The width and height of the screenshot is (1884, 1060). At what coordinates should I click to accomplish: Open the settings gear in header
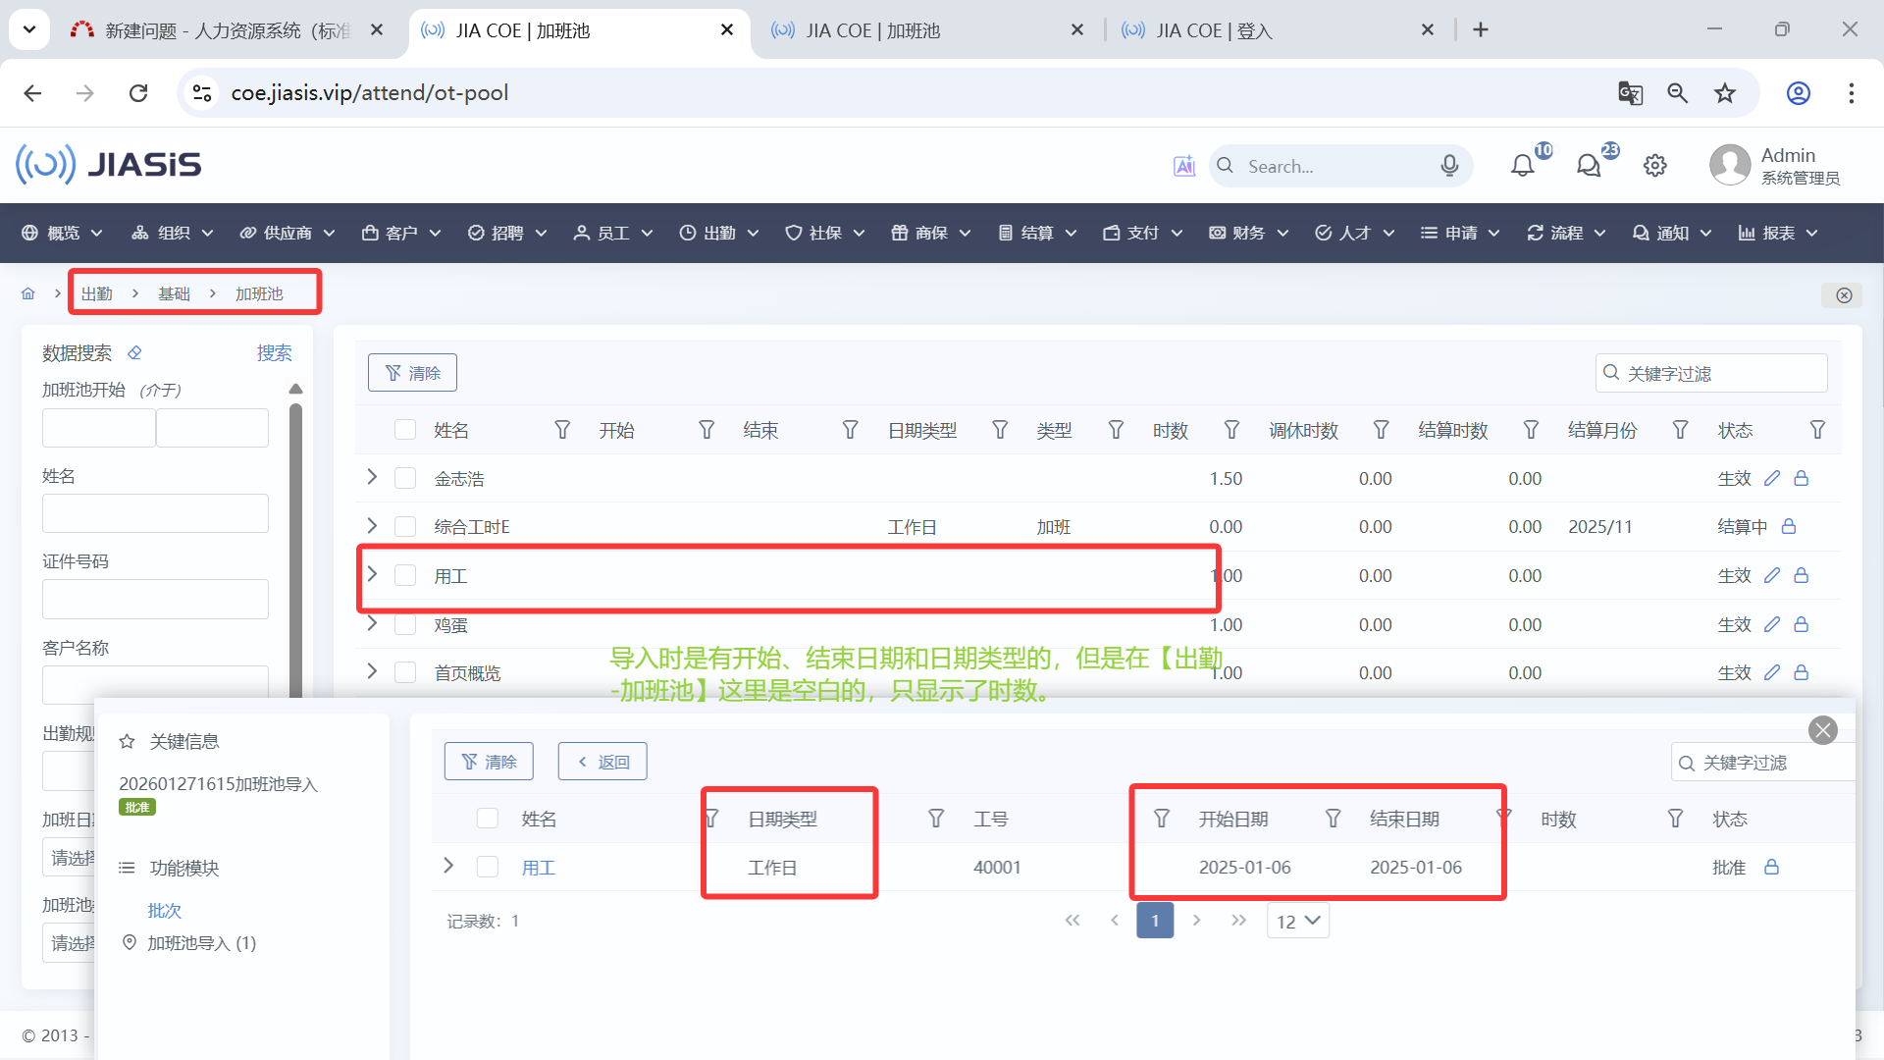[x=1655, y=166]
